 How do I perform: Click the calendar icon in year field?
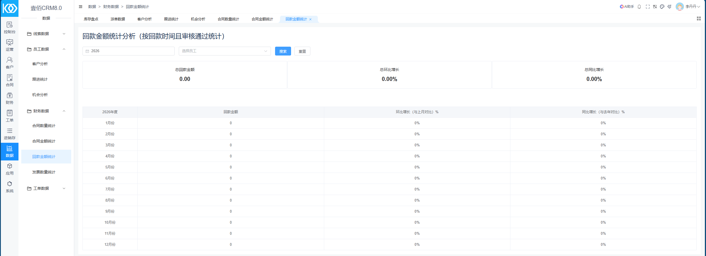[87, 51]
